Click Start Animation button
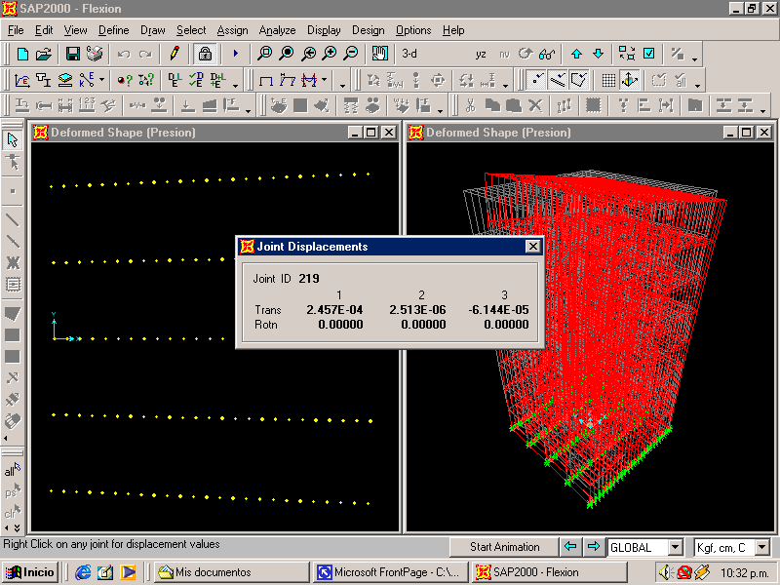Viewport: 780px width, 585px height. click(x=504, y=547)
